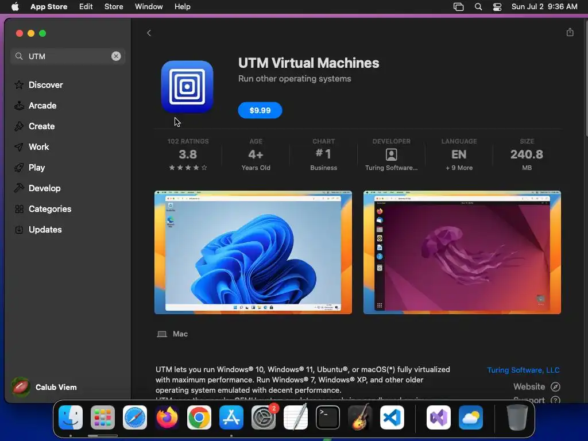Screen dimensions: 588x441
Task: Launch Terminal from the Dock
Action: click(x=328, y=417)
